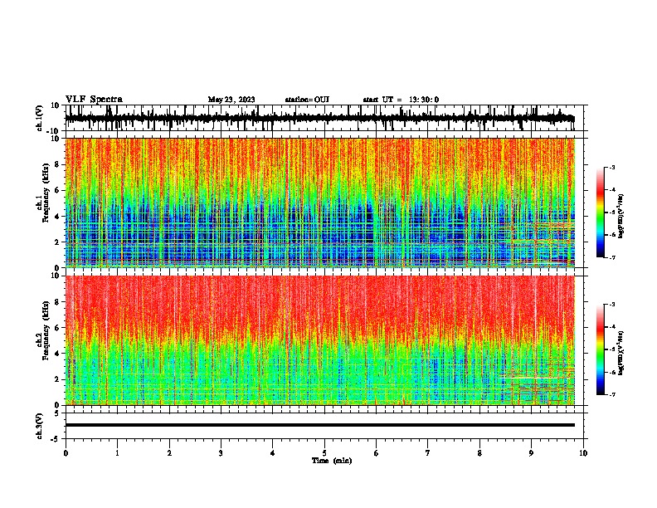The width and height of the screenshot is (657, 508).
Task: Click the "ch.1(V)" waveform axis label
Action: coord(40,118)
